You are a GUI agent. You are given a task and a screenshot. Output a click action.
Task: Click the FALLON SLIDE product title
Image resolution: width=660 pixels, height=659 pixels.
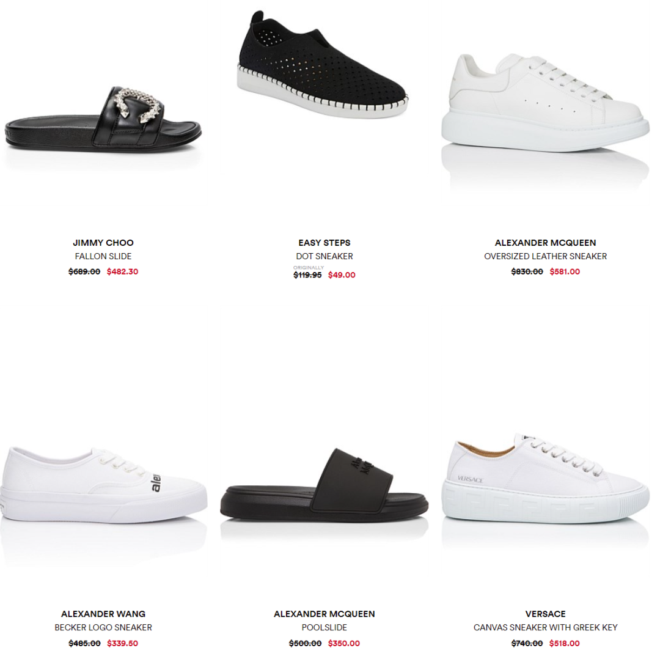(103, 256)
